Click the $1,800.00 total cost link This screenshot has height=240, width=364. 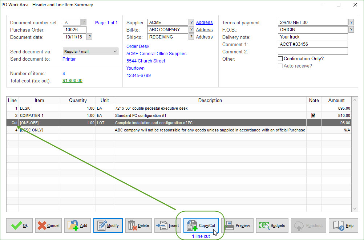(x=72, y=81)
